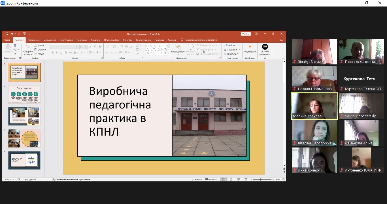The height and width of the screenshot is (204, 387).
Task: Select the 'Дякую за увагу' slide 5 thumbnail
Action: [x=24, y=160]
